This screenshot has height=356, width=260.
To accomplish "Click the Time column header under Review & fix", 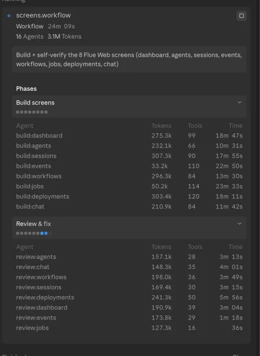I will pos(235,247).
